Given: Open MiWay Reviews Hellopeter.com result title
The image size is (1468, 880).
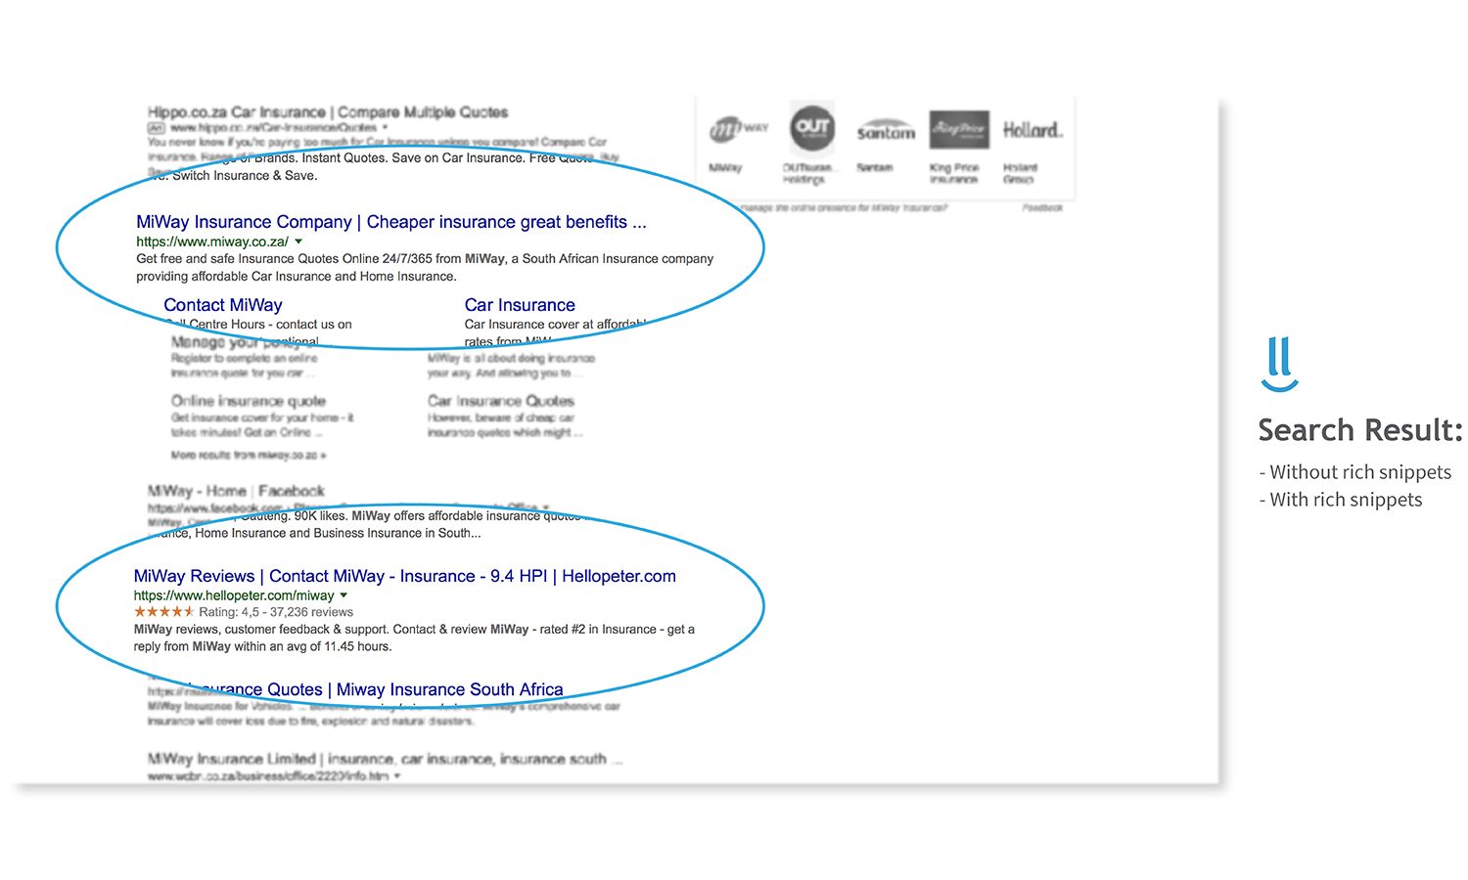Looking at the screenshot, I should click(x=404, y=576).
